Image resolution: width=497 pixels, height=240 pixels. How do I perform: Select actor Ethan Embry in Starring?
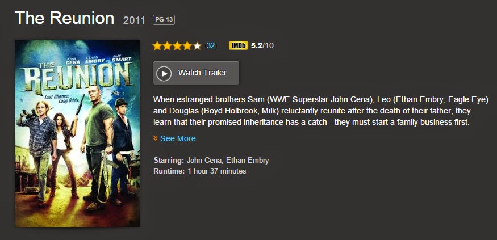pyautogui.click(x=247, y=160)
